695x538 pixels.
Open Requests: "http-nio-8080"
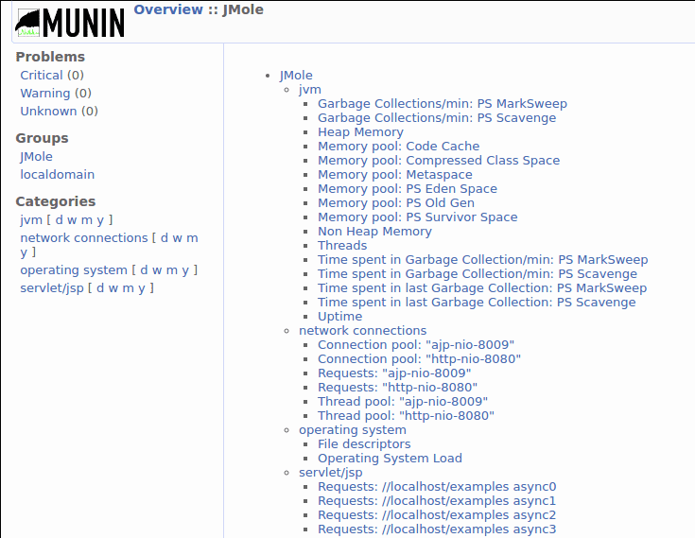click(x=397, y=388)
